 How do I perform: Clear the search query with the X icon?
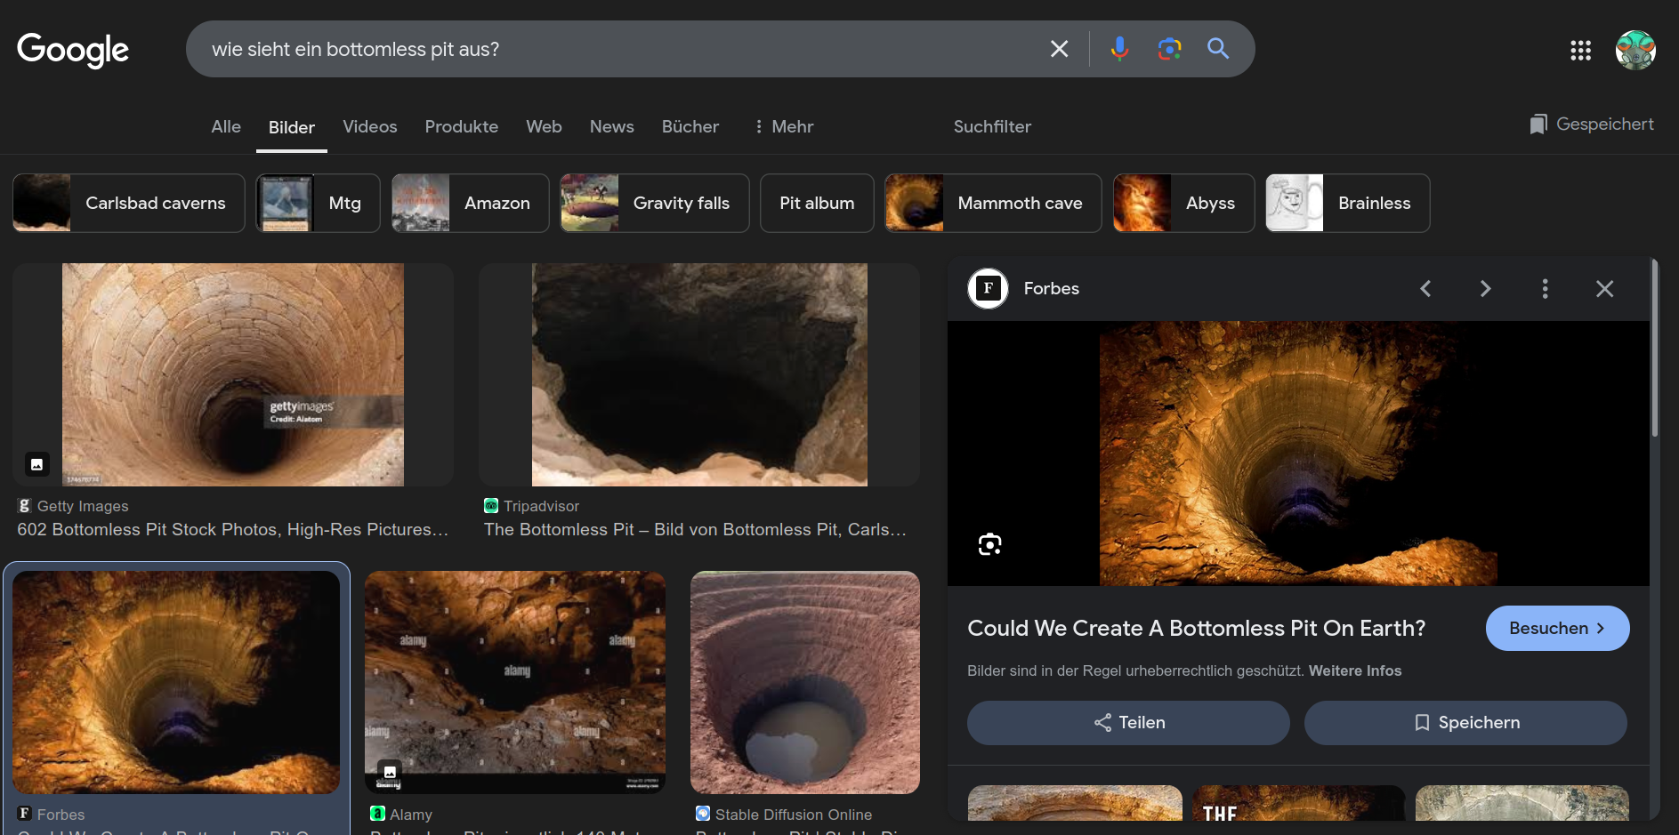point(1059,49)
